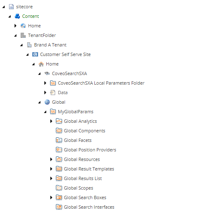This screenshot has height=212, width=202.
Task: Select the green Content item label
Action: (x=31, y=16)
